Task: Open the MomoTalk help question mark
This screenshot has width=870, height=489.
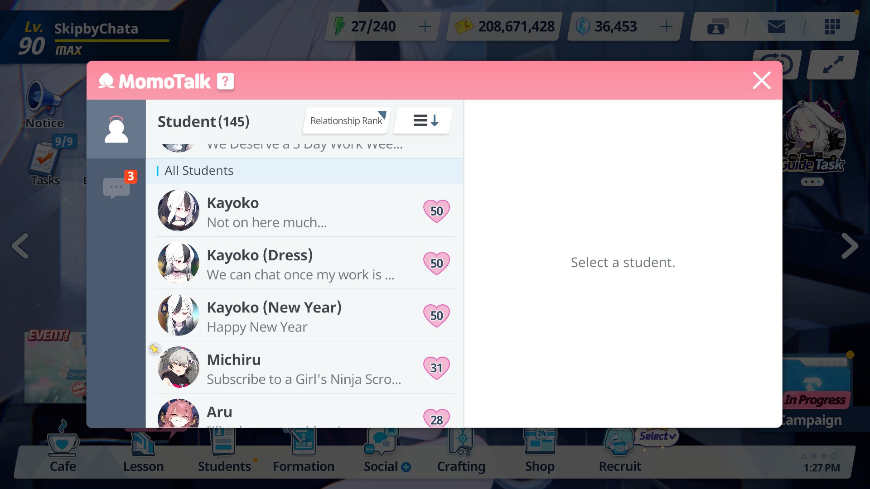Action: 225,81
